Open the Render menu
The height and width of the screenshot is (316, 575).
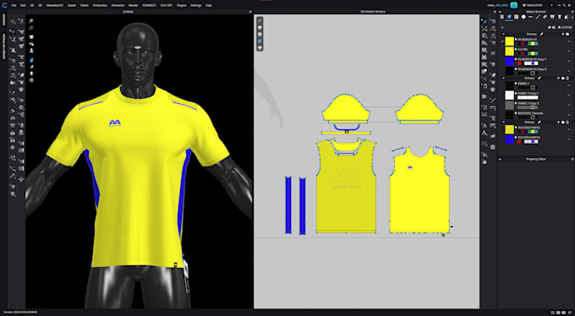(134, 6)
